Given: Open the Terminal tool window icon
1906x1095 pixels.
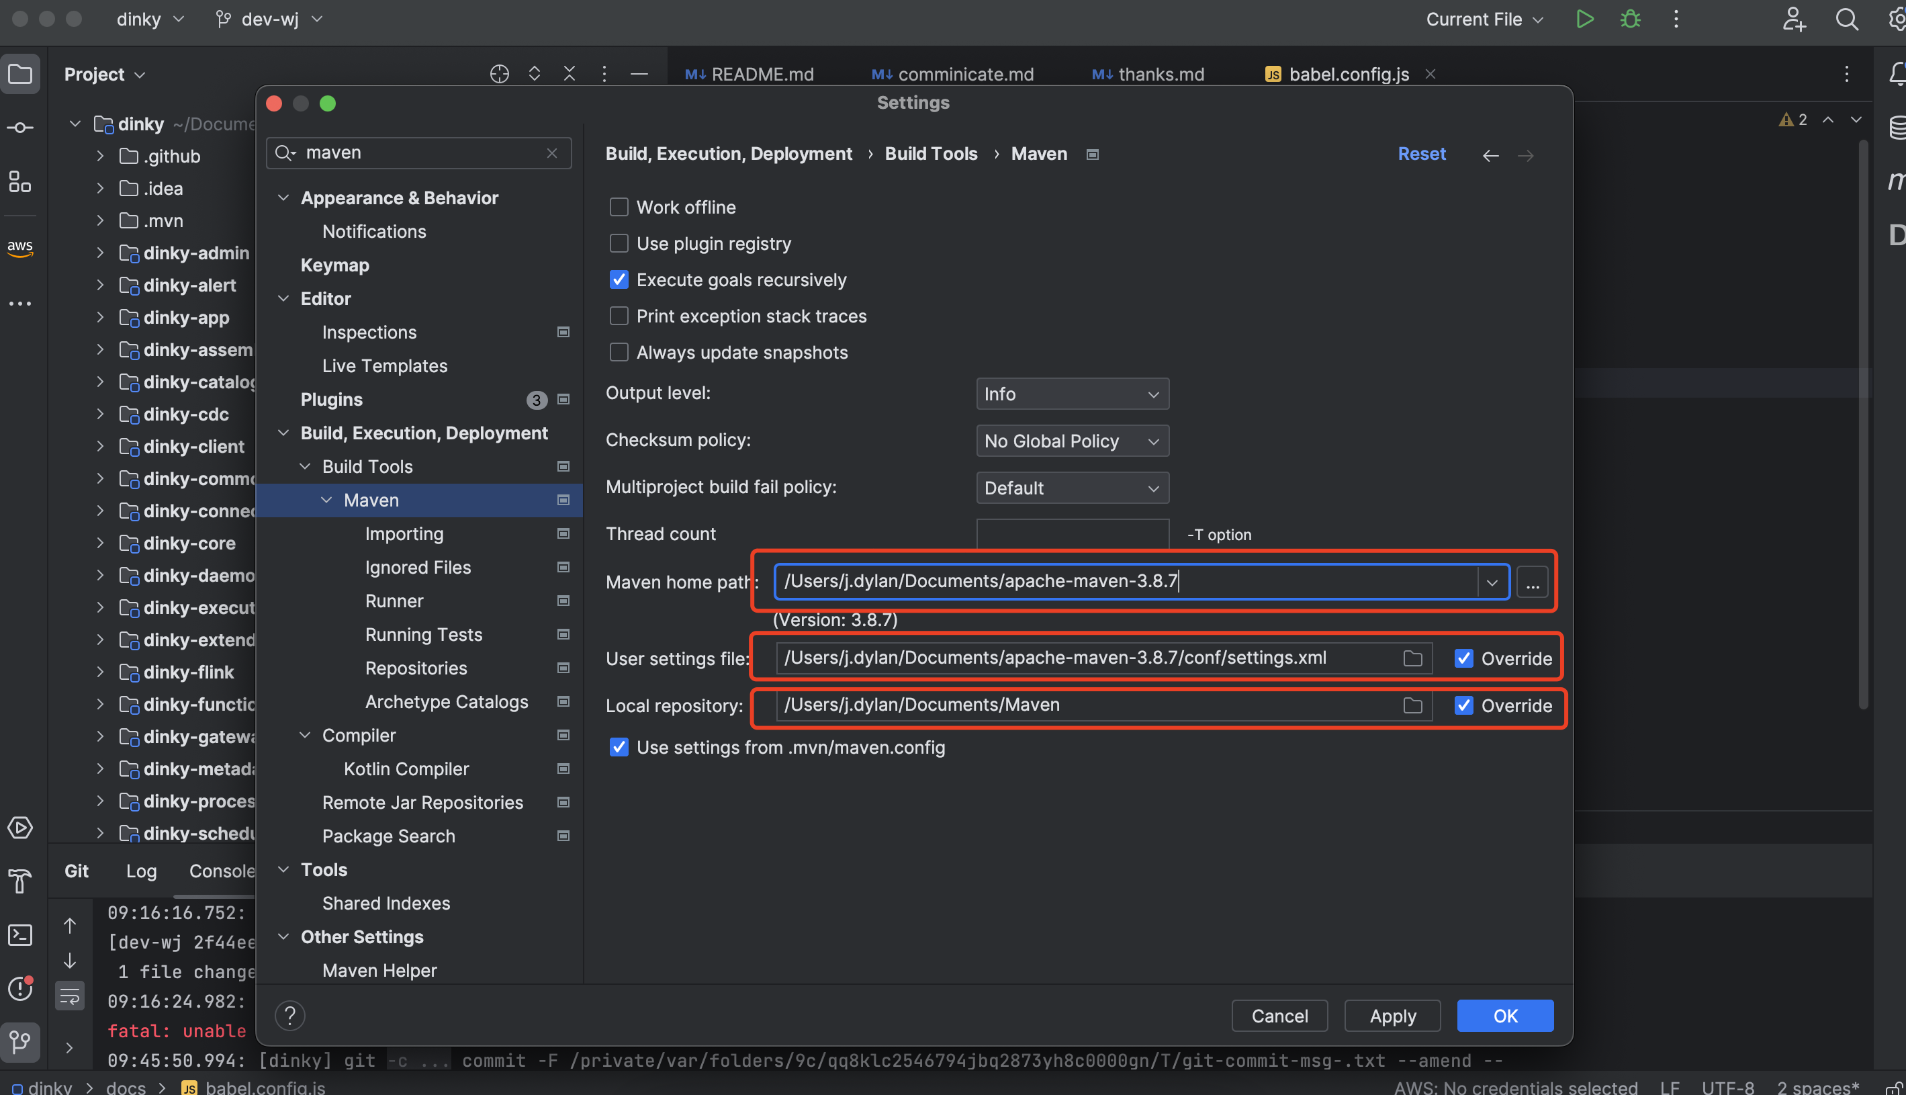Looking at the screenshot, I should pyautogui.click(x=20, y=935).
